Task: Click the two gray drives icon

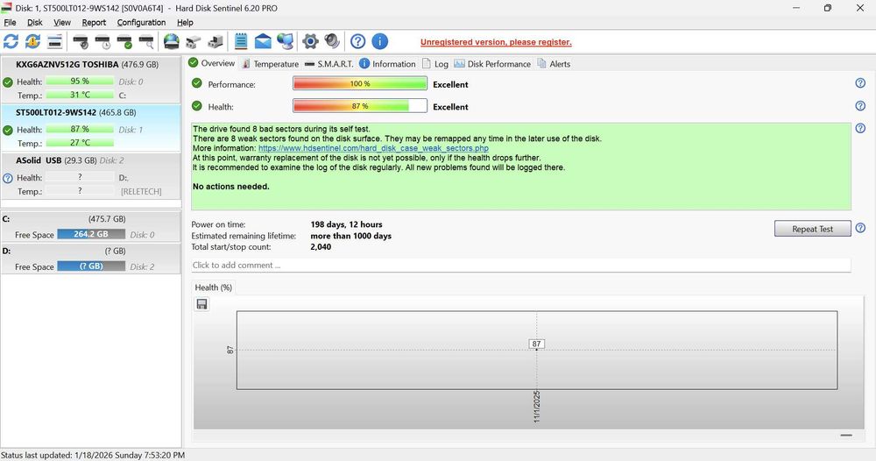Action: tap(194, 41)
